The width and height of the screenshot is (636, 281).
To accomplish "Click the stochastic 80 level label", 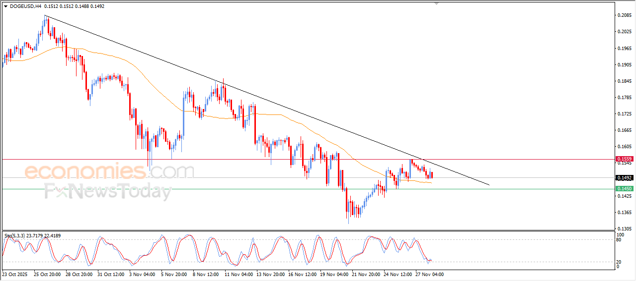I will coord(619,240).
